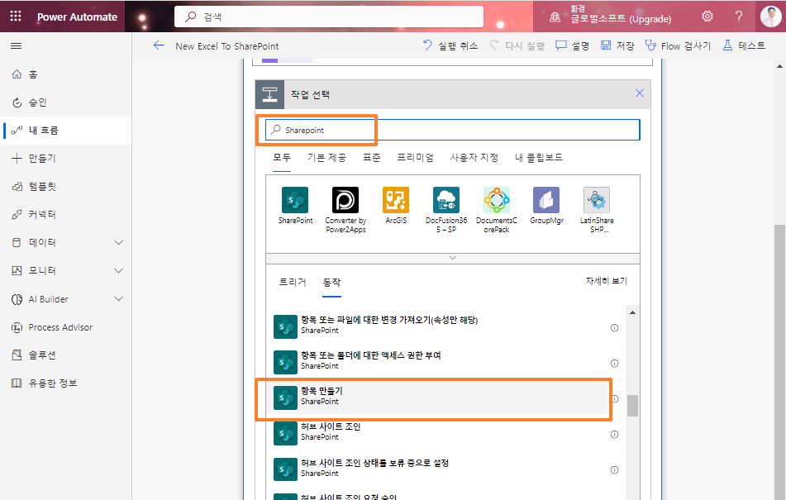Open 설명 comments button
Screen dimensions: 786x500
(573, 45)
